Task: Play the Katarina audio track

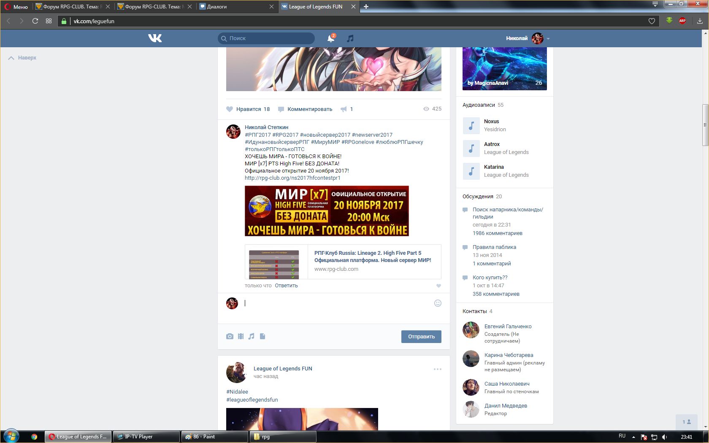Action: point(471,171)
